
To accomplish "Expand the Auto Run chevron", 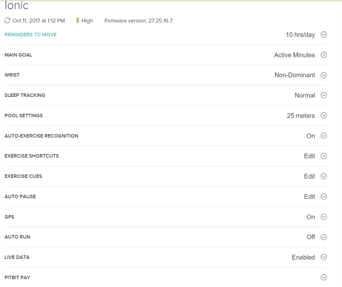I will [x=324, y=237].
